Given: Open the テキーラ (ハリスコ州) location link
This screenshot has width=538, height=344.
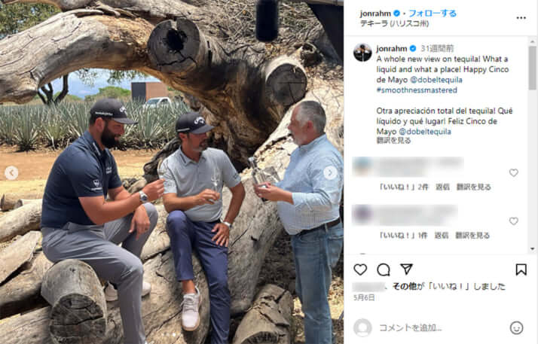Looking at the screenshot, I should click(x=394, y=23).
